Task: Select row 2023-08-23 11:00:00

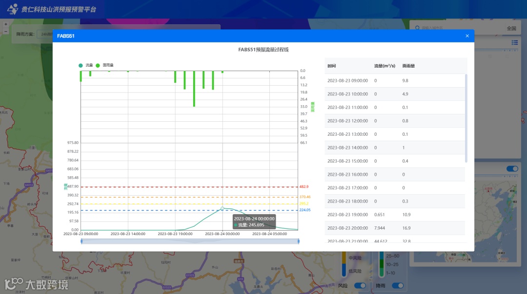Action: 395,107
